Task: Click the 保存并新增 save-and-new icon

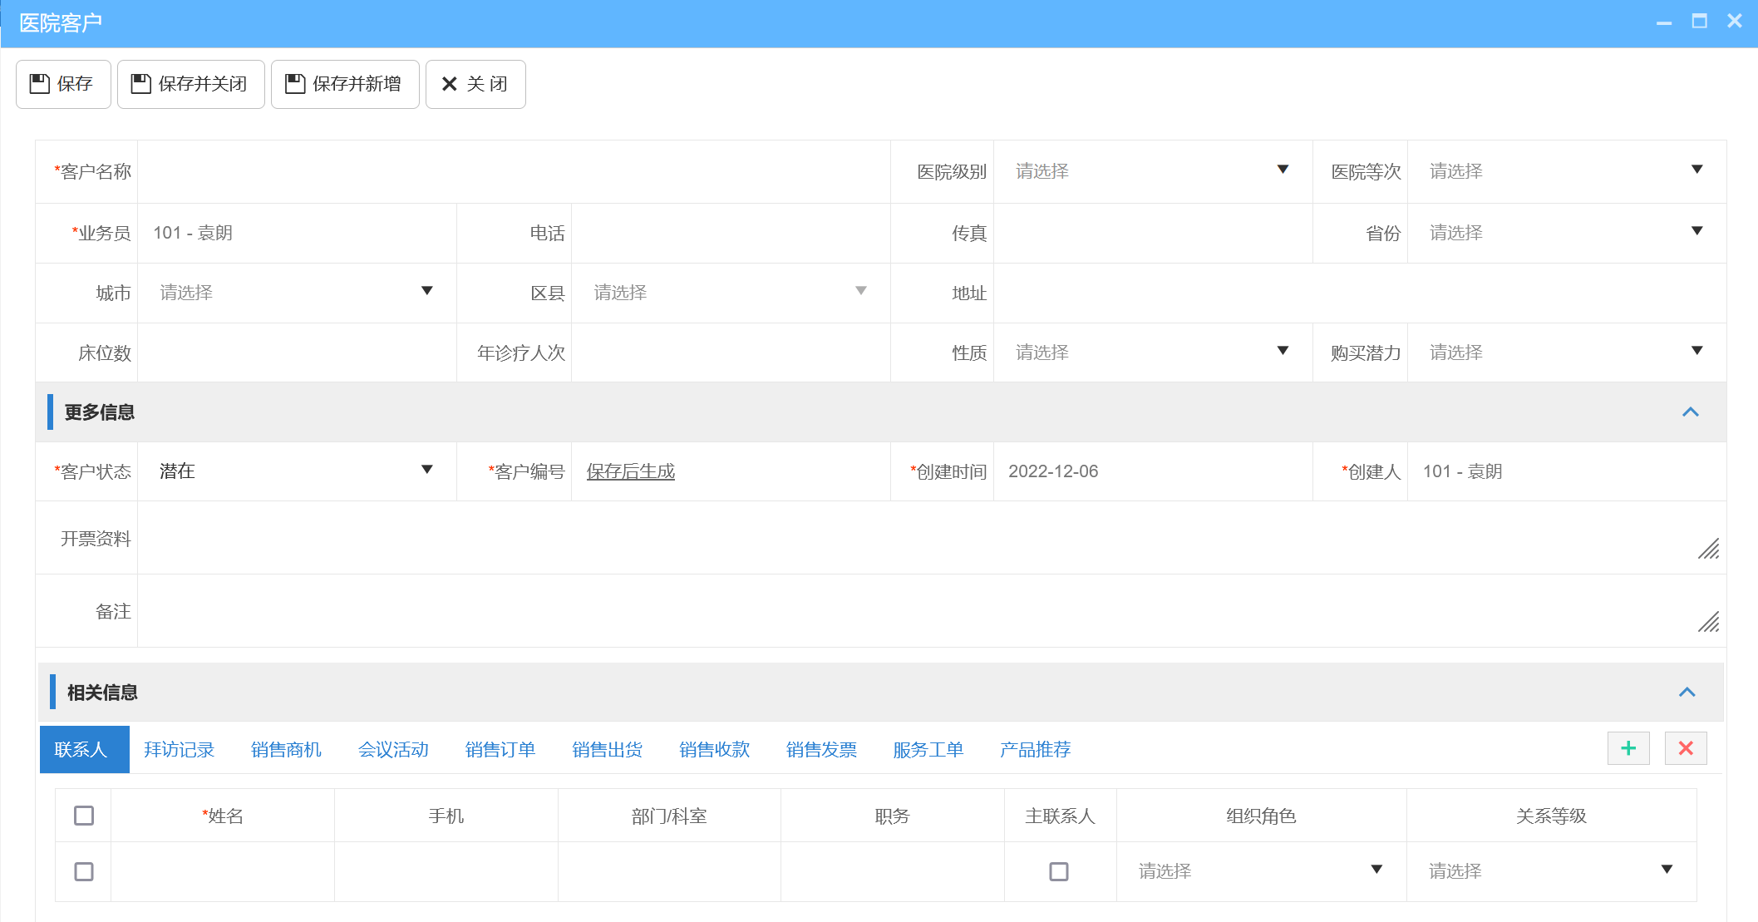Action: [296, 84]
